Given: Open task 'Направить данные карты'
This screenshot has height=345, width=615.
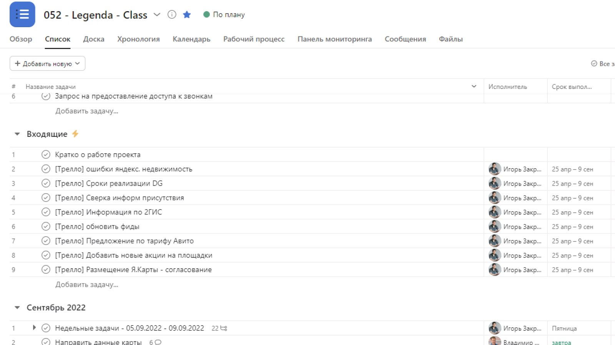Looking at the screenshot, I should (x=98, y=342).
